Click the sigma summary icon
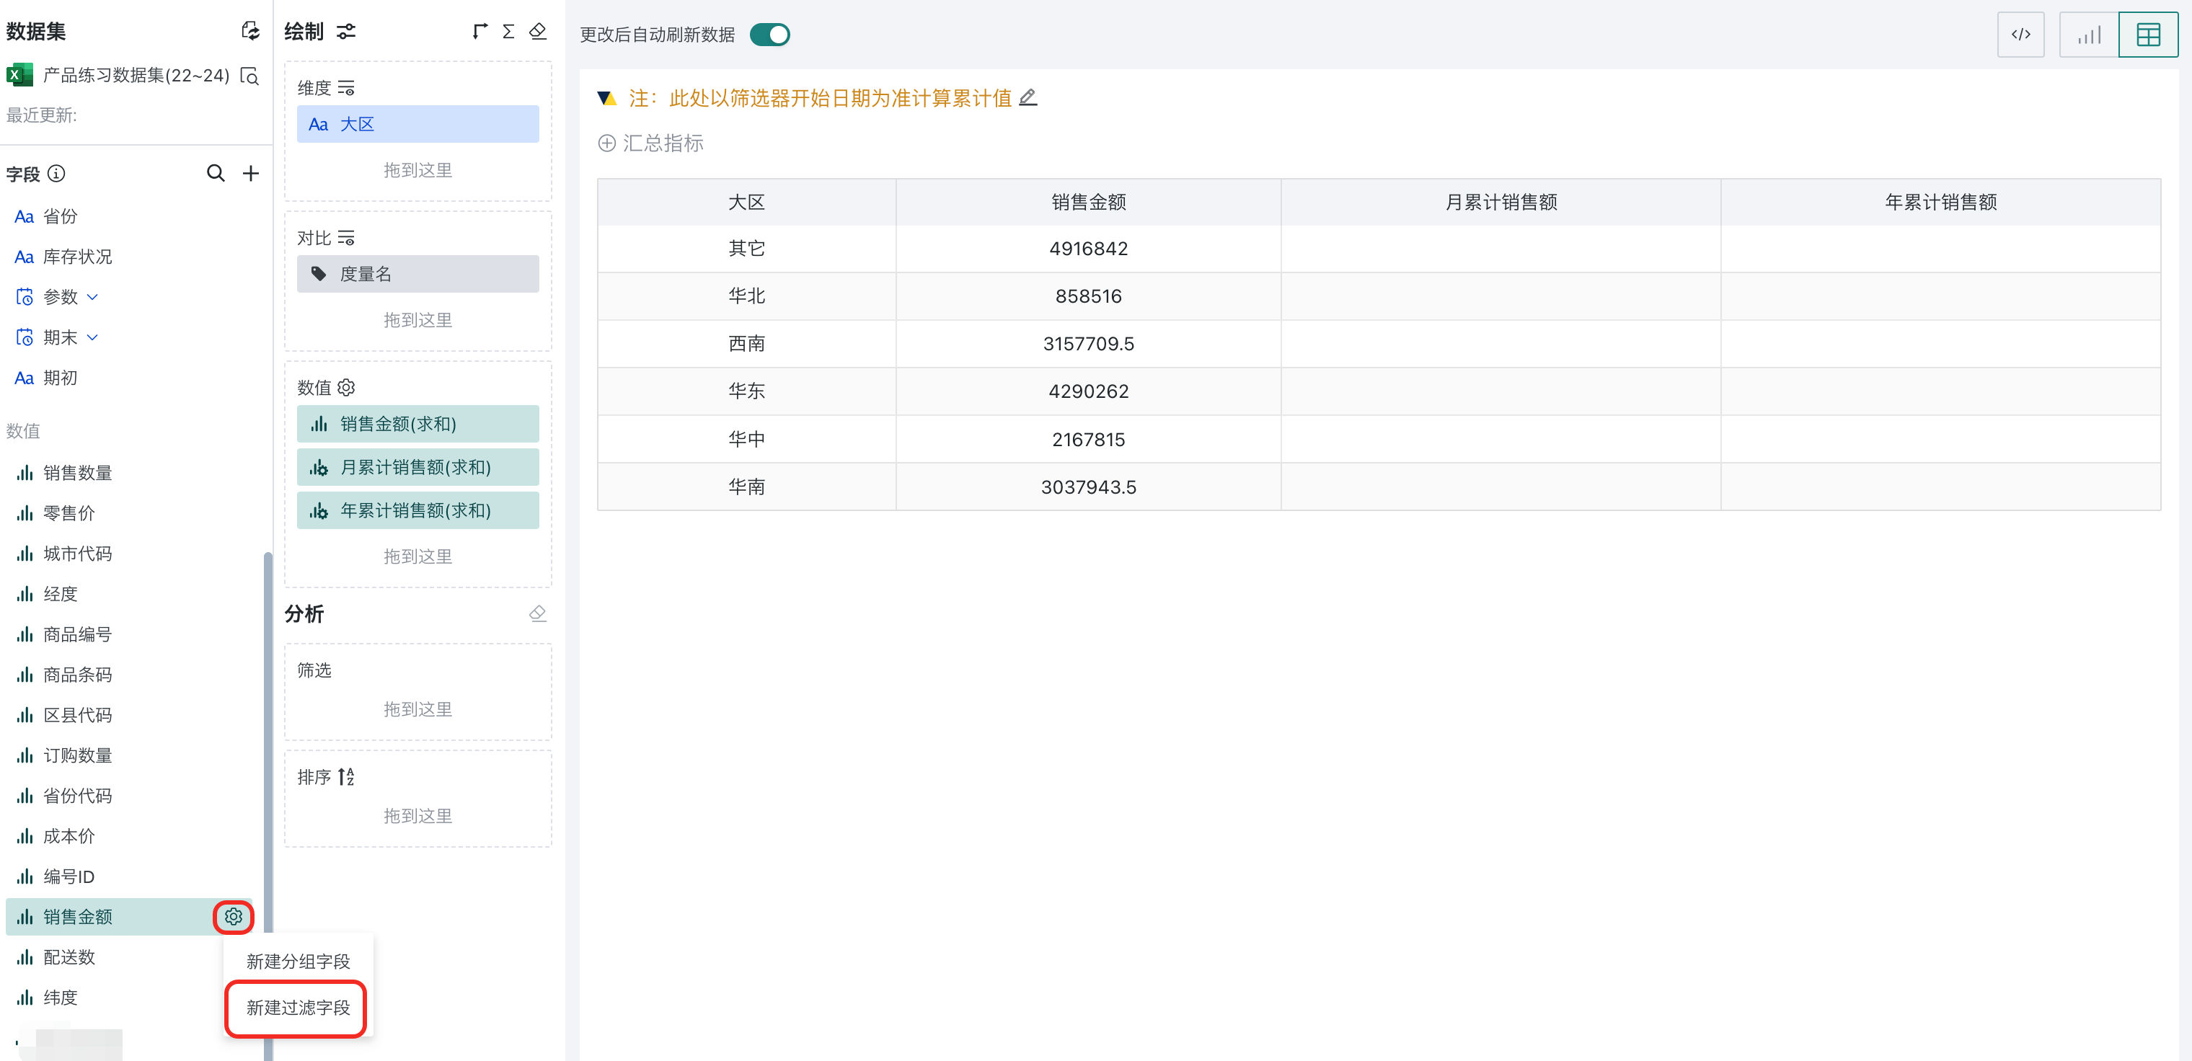2192x1061 pixels. point(508,32)
